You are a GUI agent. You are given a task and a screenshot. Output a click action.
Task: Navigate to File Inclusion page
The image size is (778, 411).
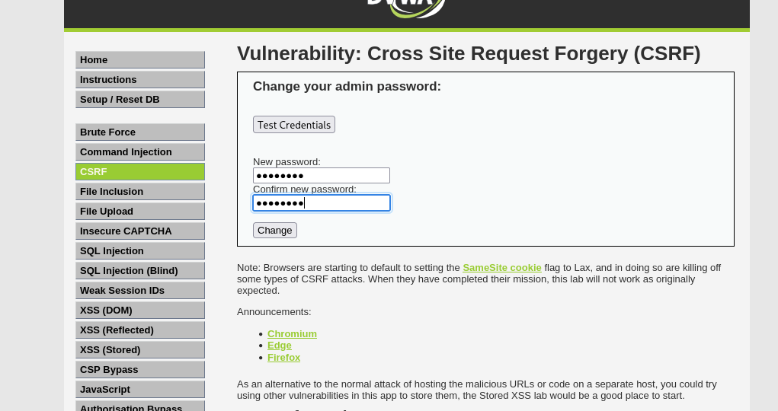[140, 192]
